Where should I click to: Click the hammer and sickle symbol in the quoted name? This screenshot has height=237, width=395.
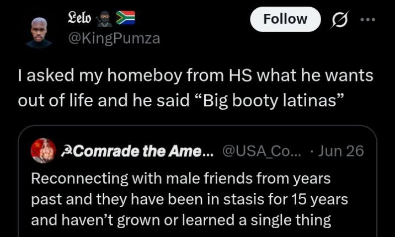pyautogui.click(x=65, y=151)
